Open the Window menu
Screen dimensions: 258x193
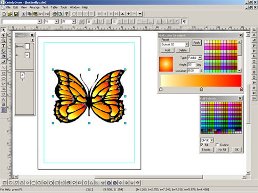(x=75, y=7)
